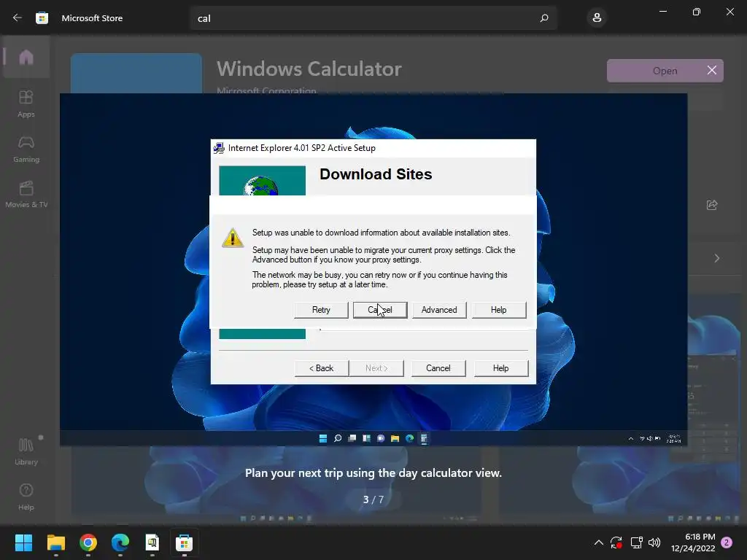Click the network display tray icon

click(x=636, y=542)
